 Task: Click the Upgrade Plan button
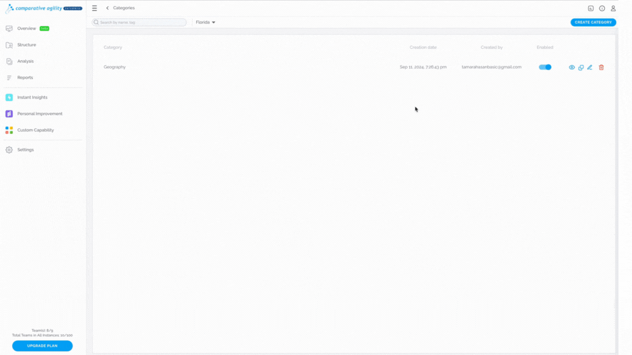42,346
